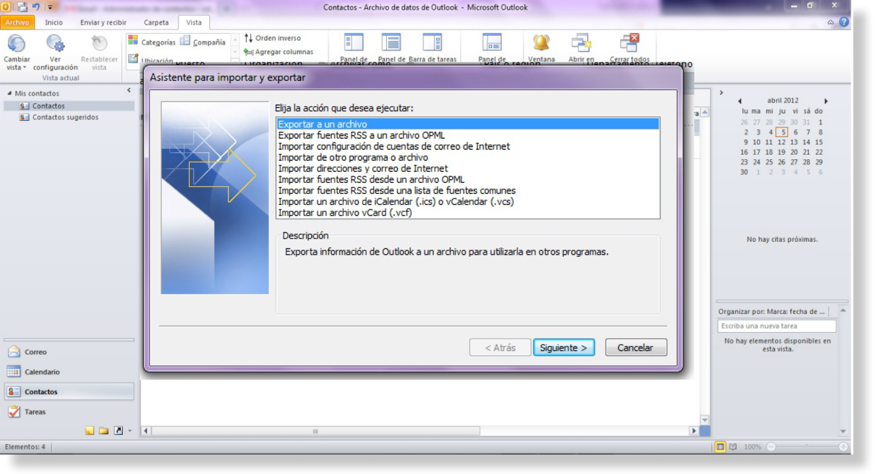890x474 pixels.
Task: Open Tareas from the navigation pane
Action: (x=35, y=412)
